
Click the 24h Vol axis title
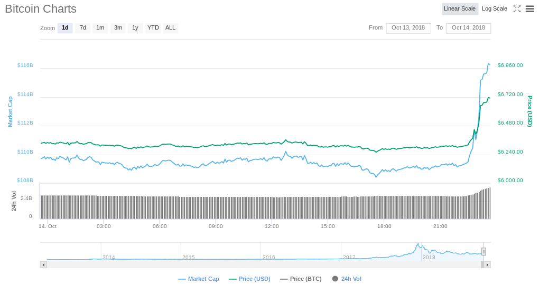coord(14,201)
